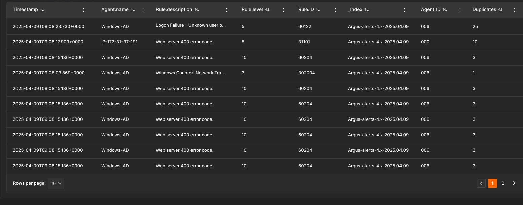Select timestamp 2025-04-09T09:08:03.869+0000
This screenshot has width=523, height=205.
click(x=49, y=73)
